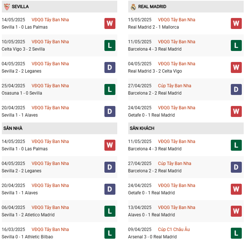Click the SEVILLA team header
This screenshot has height=242, width=244.
(59, 7)
